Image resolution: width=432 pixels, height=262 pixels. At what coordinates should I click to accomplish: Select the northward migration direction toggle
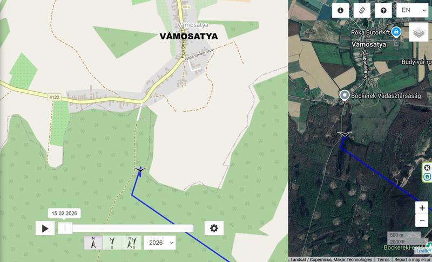coord(93,243)
